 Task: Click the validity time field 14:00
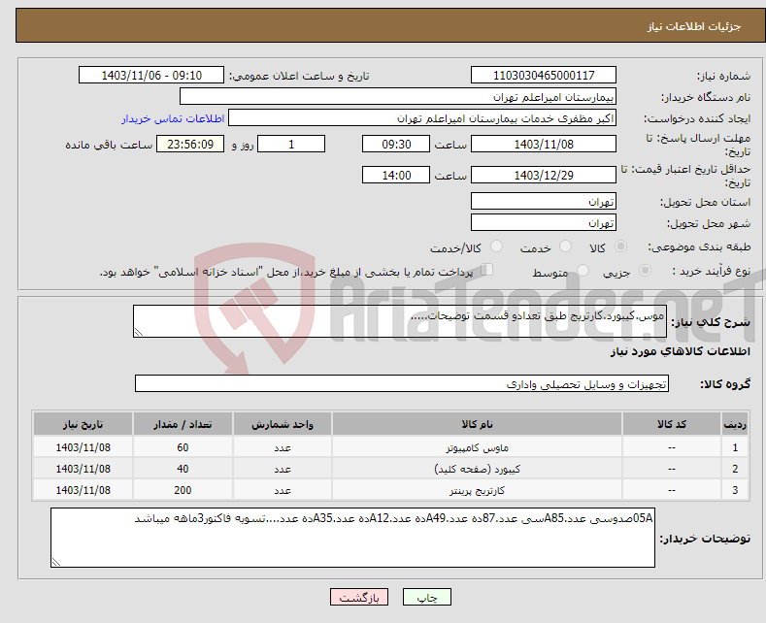[396, 175]
